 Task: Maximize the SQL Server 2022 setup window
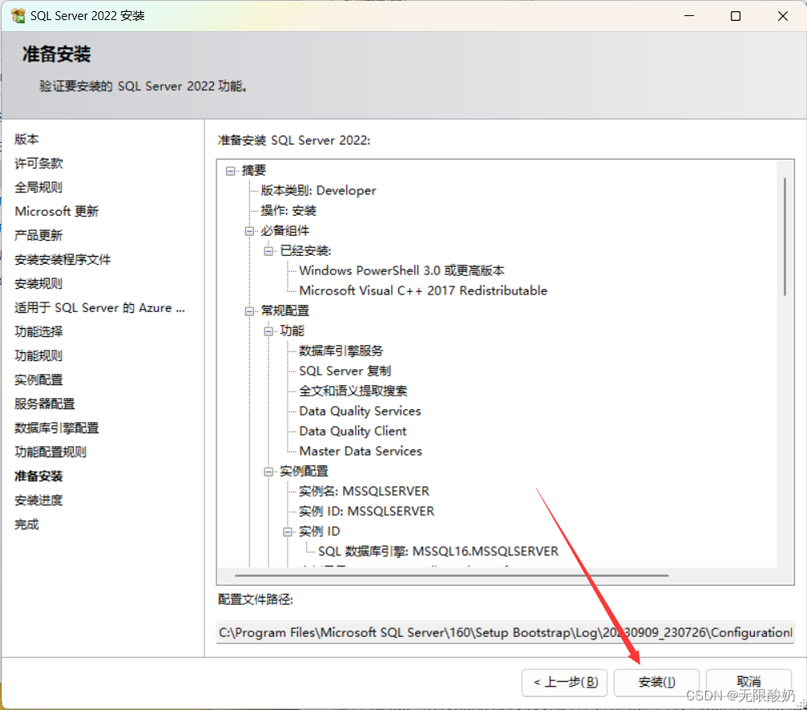736,16
